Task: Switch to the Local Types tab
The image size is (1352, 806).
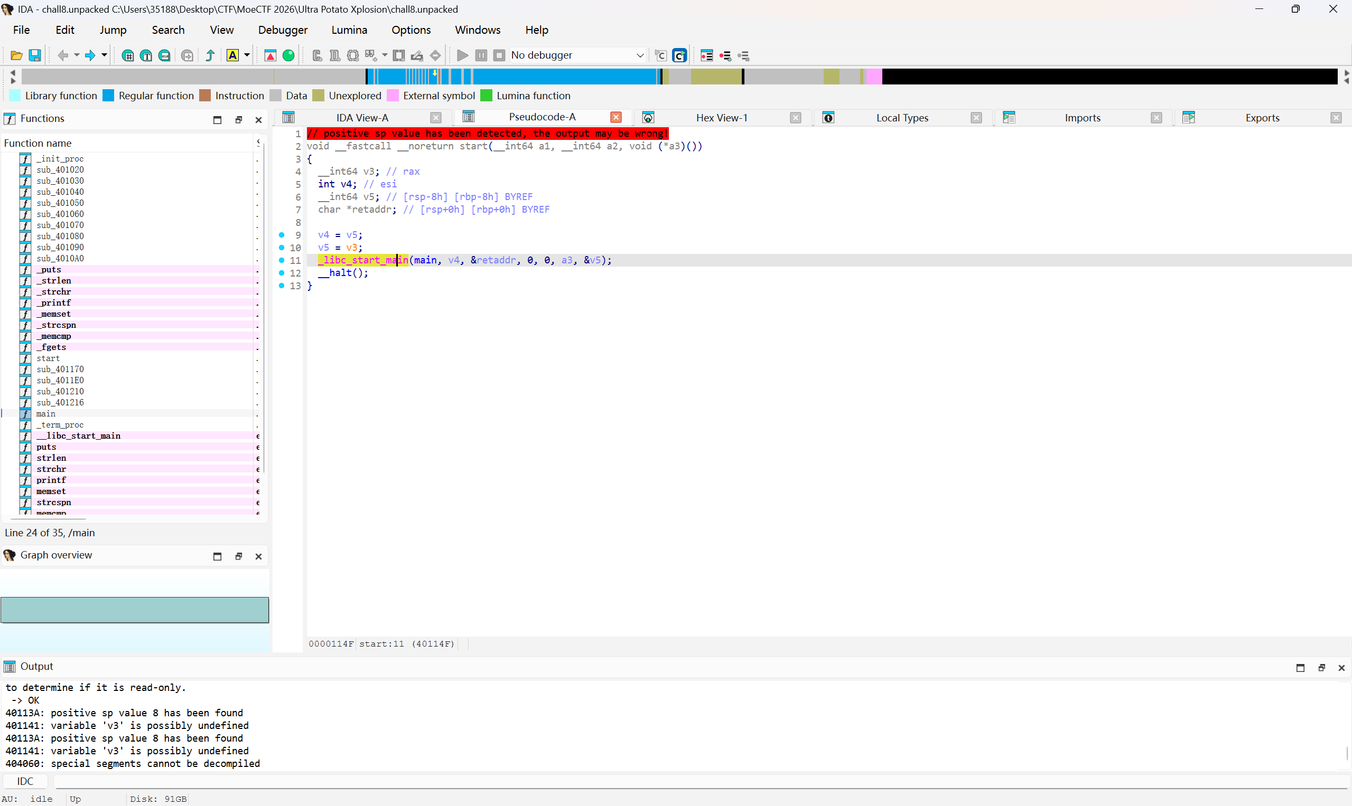Action: [902, 118]
